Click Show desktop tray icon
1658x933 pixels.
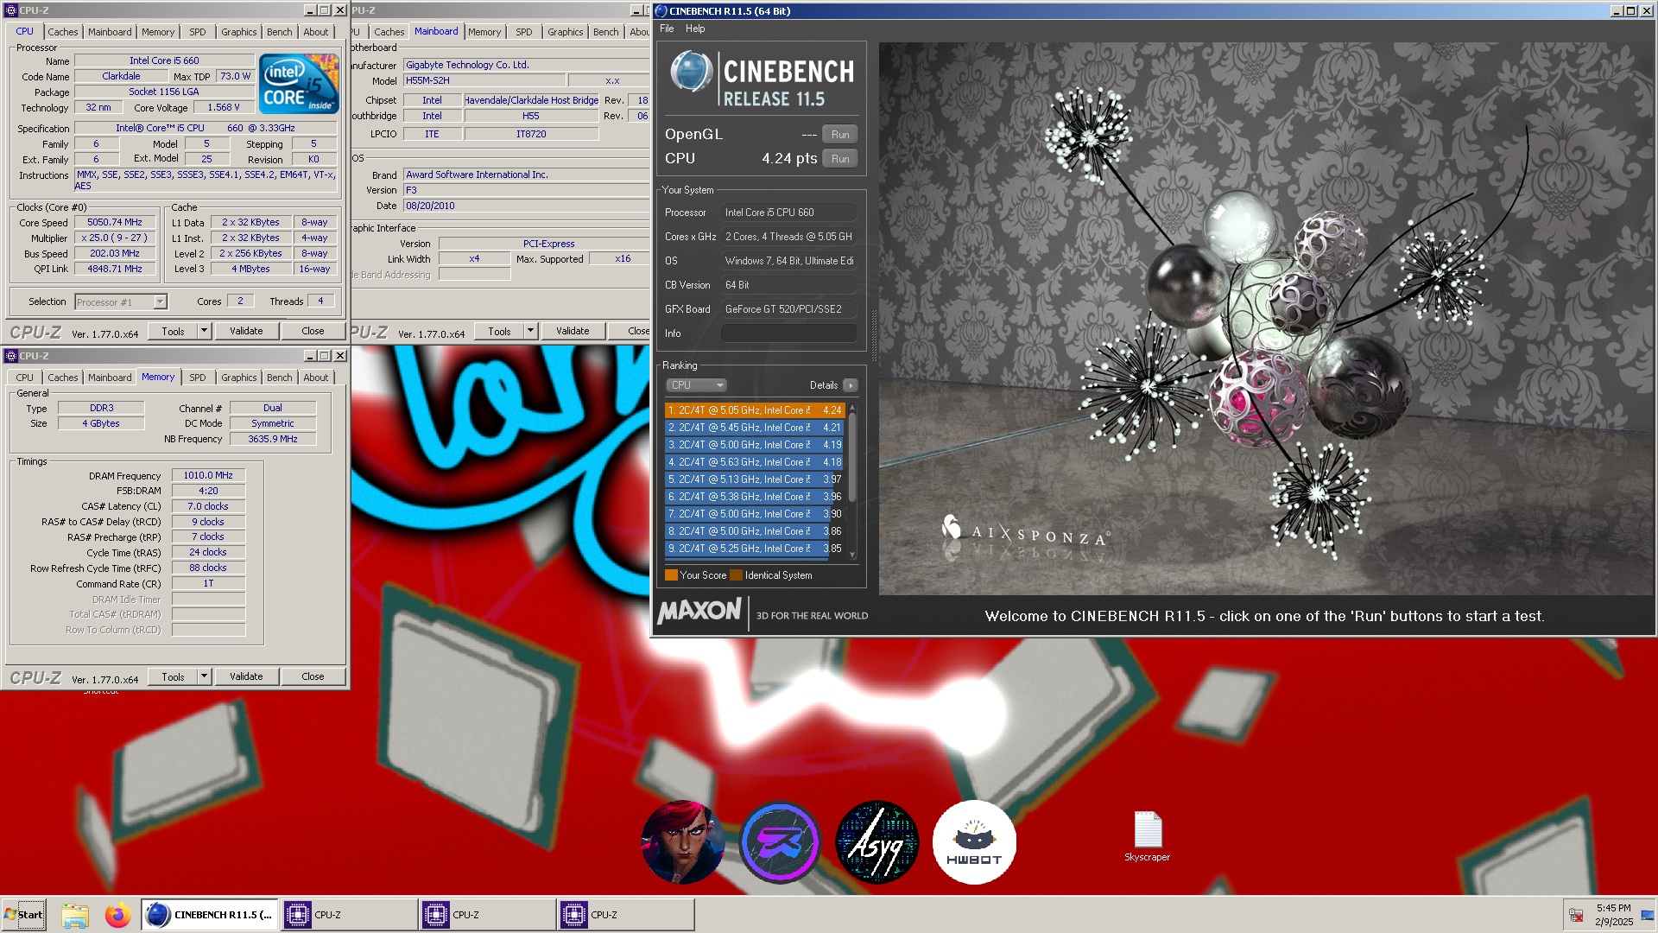click(1647, 915)
